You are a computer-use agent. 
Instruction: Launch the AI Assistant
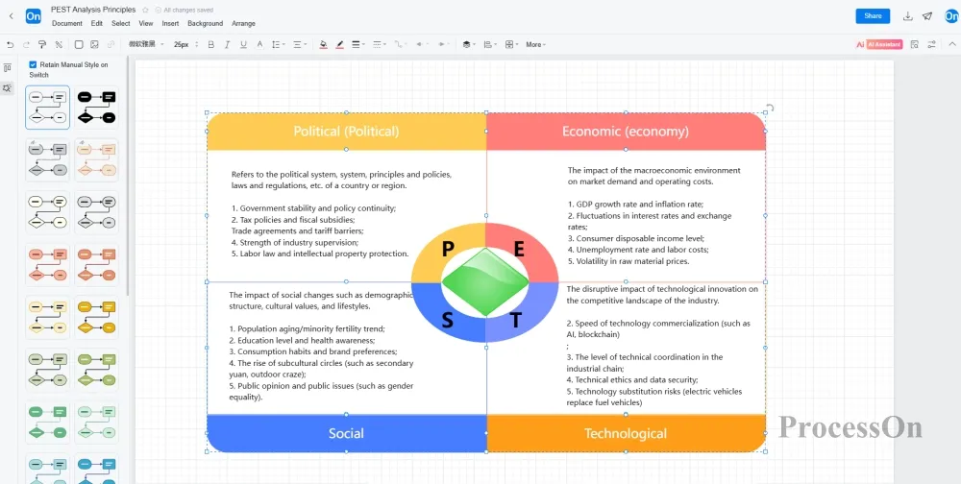coord(879,44)
